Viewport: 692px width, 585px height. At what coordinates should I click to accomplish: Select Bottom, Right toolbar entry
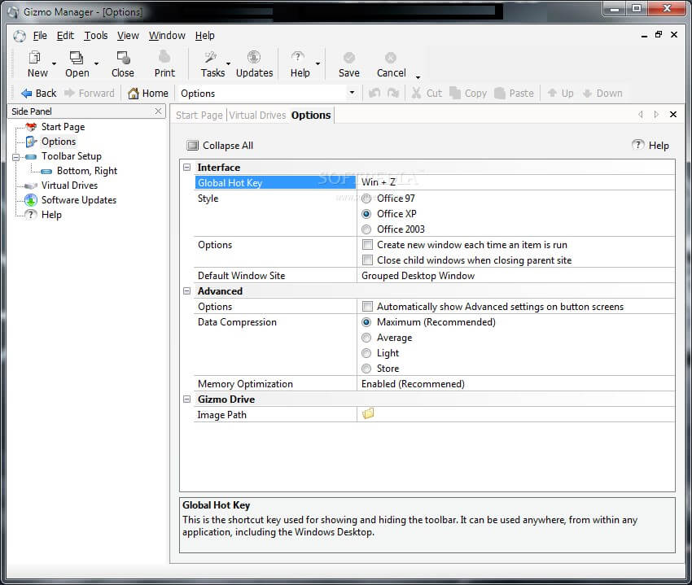tap(87, 171)
